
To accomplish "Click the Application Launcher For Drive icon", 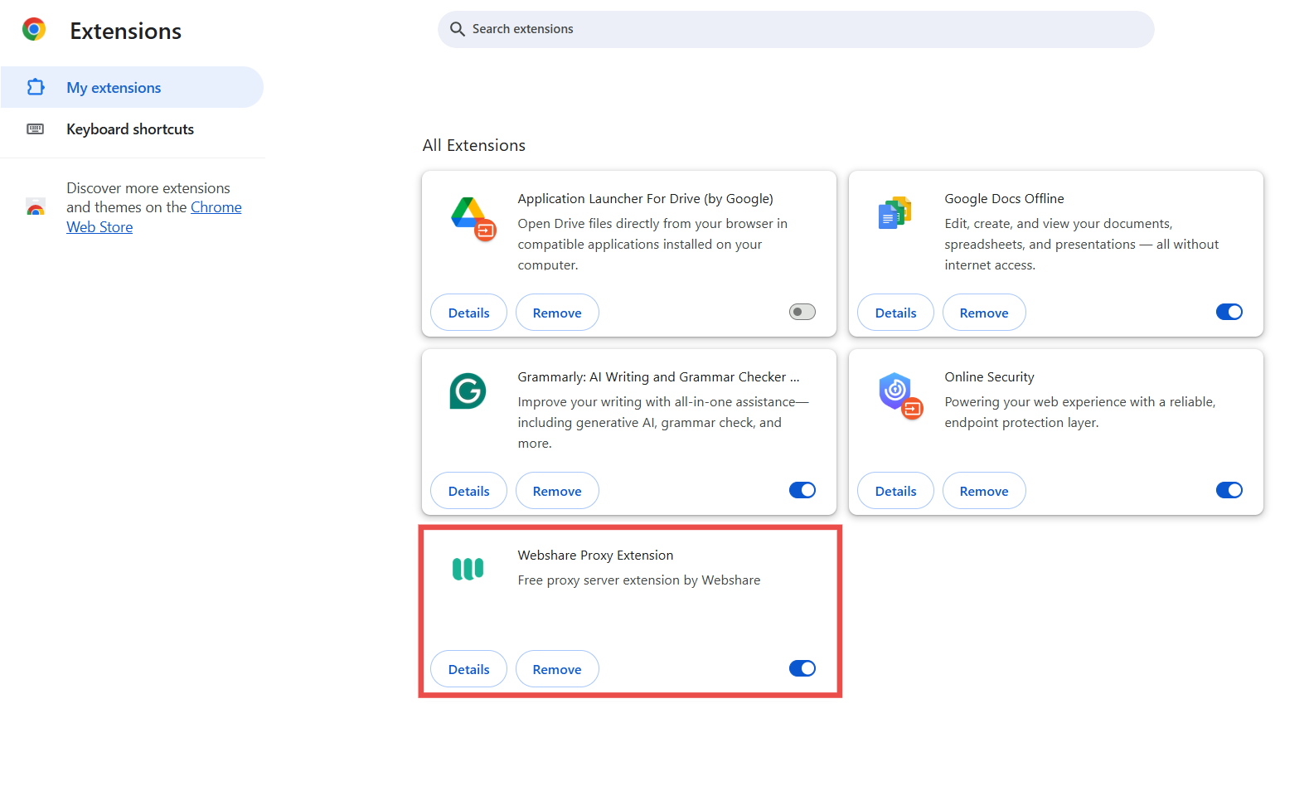I will tap(473, 218).
